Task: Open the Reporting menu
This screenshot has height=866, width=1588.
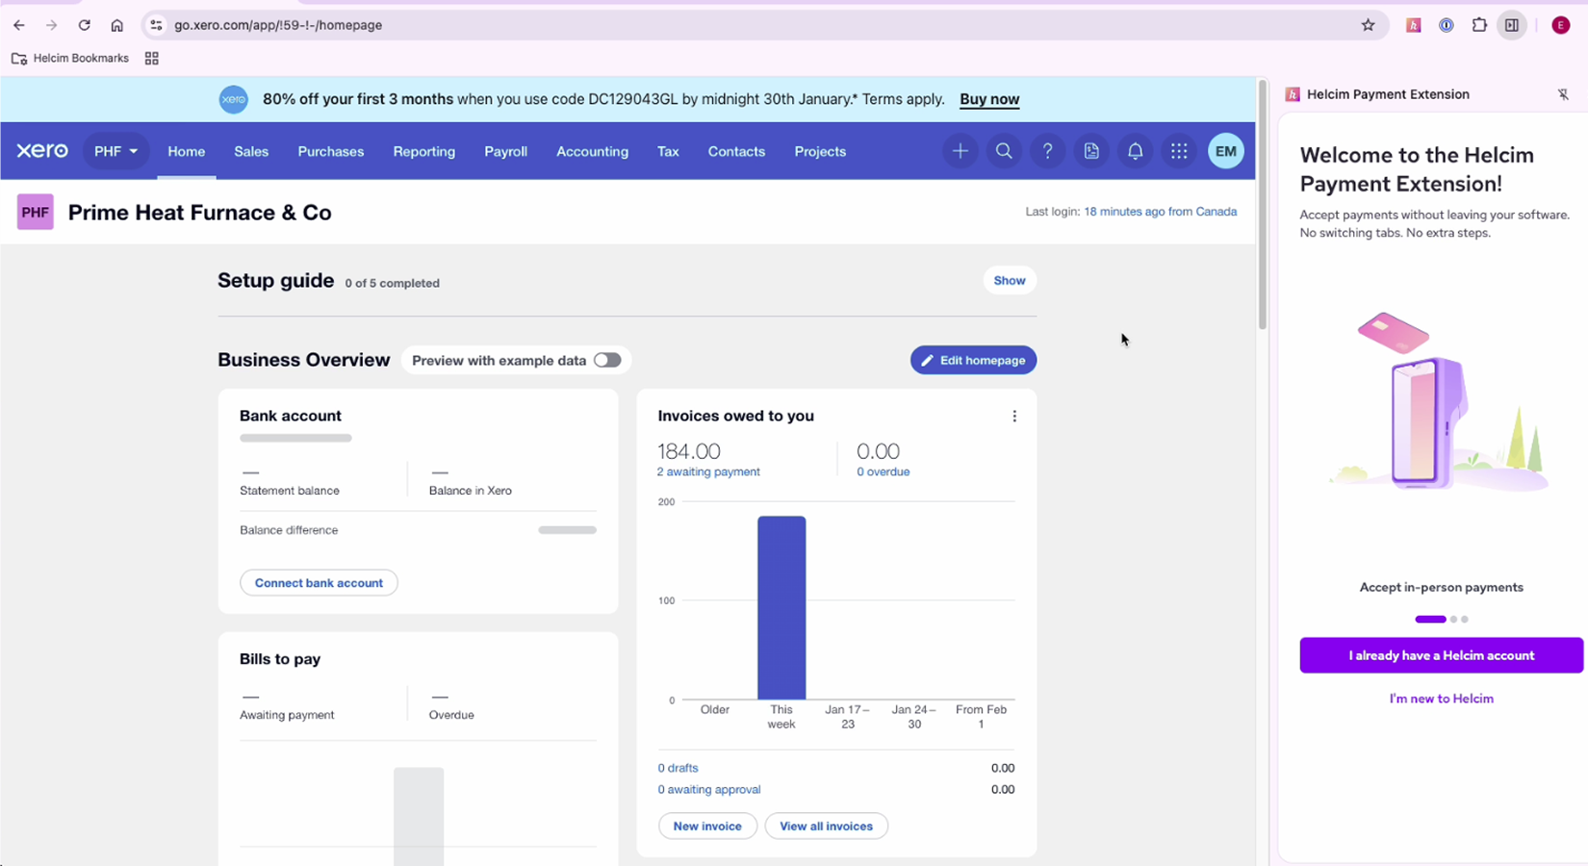Action: coord(423,151)
